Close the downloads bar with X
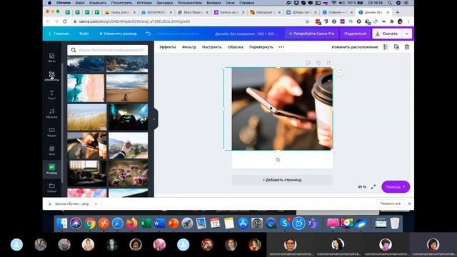This screenshot has height=257, width=457. click(409, 203)
